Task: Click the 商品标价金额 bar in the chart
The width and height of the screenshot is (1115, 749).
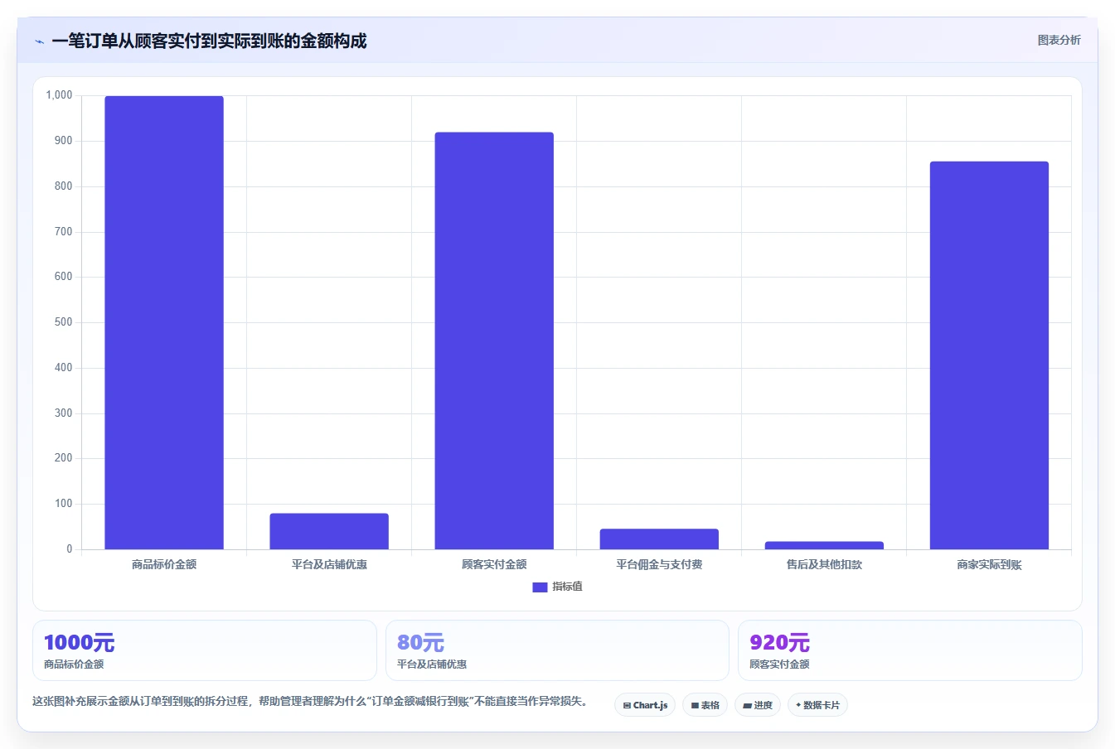Action: point(164,322)
